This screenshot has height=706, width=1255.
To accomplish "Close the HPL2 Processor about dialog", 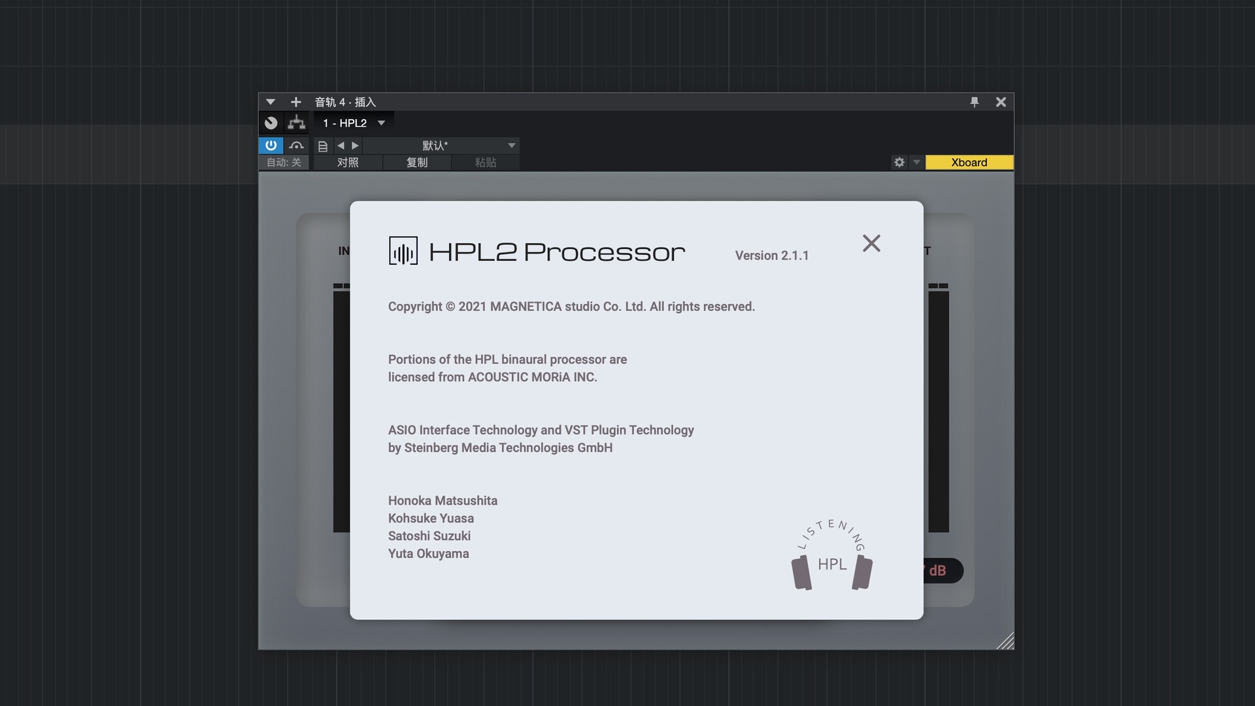I will point(871,243).
